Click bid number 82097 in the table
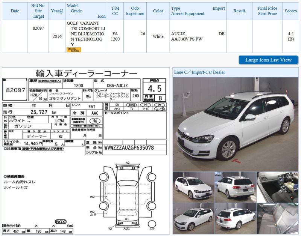 pyautogui.click(x=38, y=29)
